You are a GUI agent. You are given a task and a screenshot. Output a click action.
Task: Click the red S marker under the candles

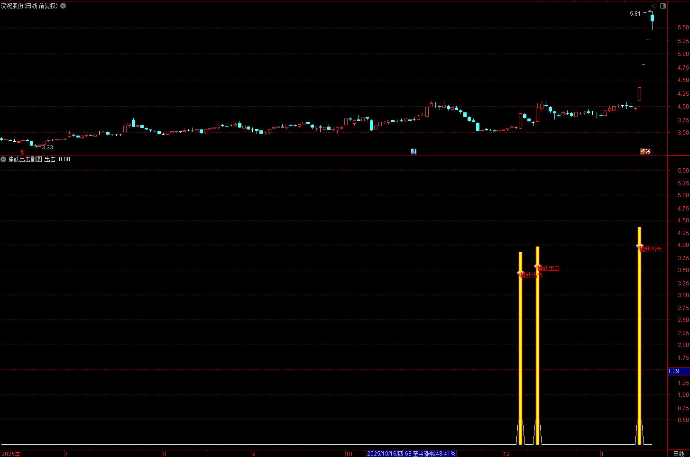pos(22,152)
